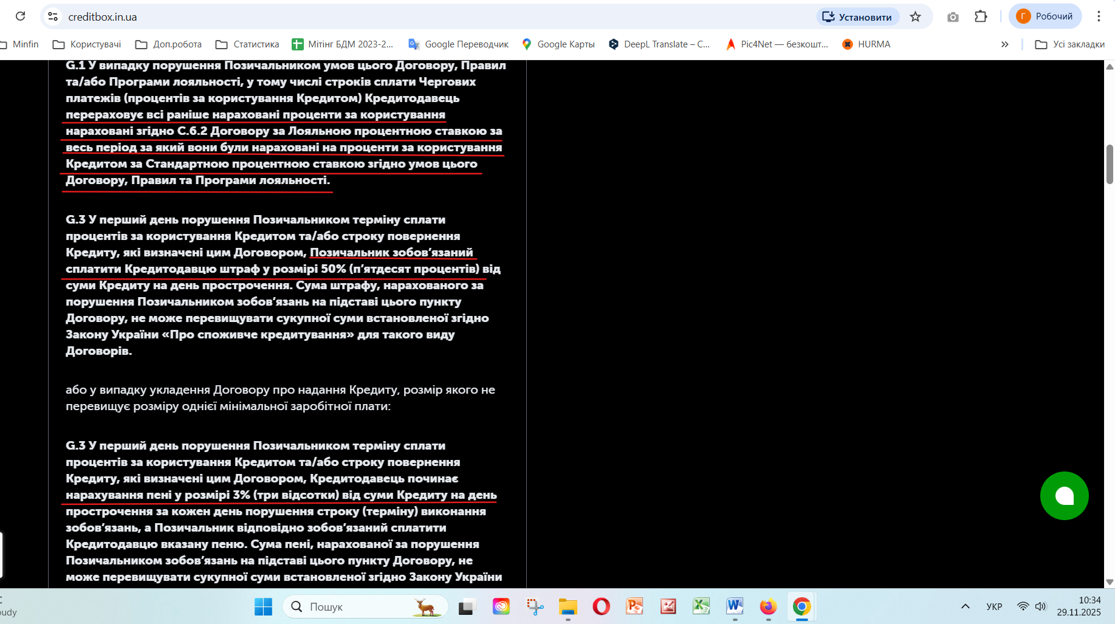Click the creditbox.in.ua address field
Image resolution: width=1115 pixels, height=624 pixels.
102,17
